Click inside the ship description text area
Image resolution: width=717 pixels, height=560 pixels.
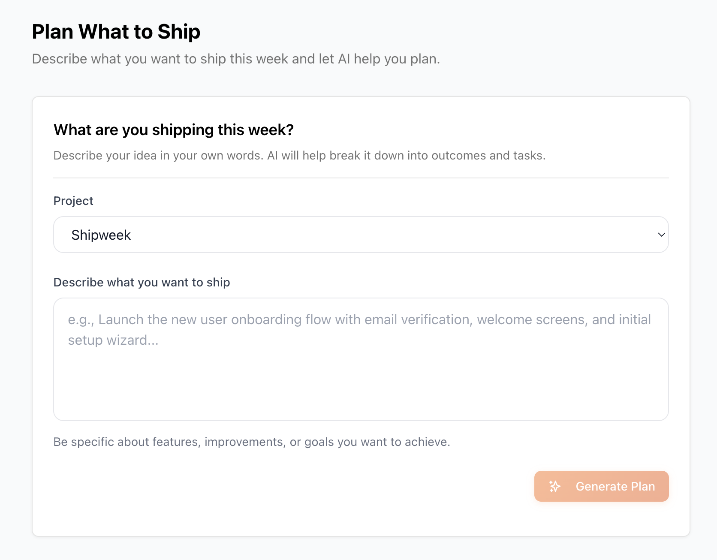361,359
